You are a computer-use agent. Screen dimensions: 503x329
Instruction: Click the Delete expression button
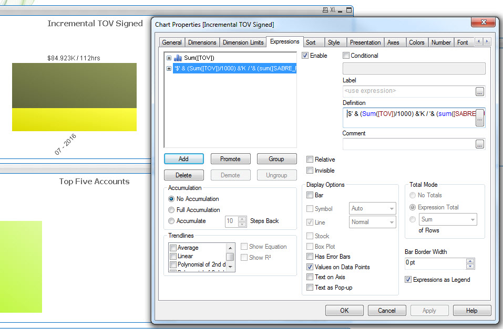pyautogui.click(x=184, y=175)
